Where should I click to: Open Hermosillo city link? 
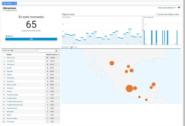pos(10,122)
